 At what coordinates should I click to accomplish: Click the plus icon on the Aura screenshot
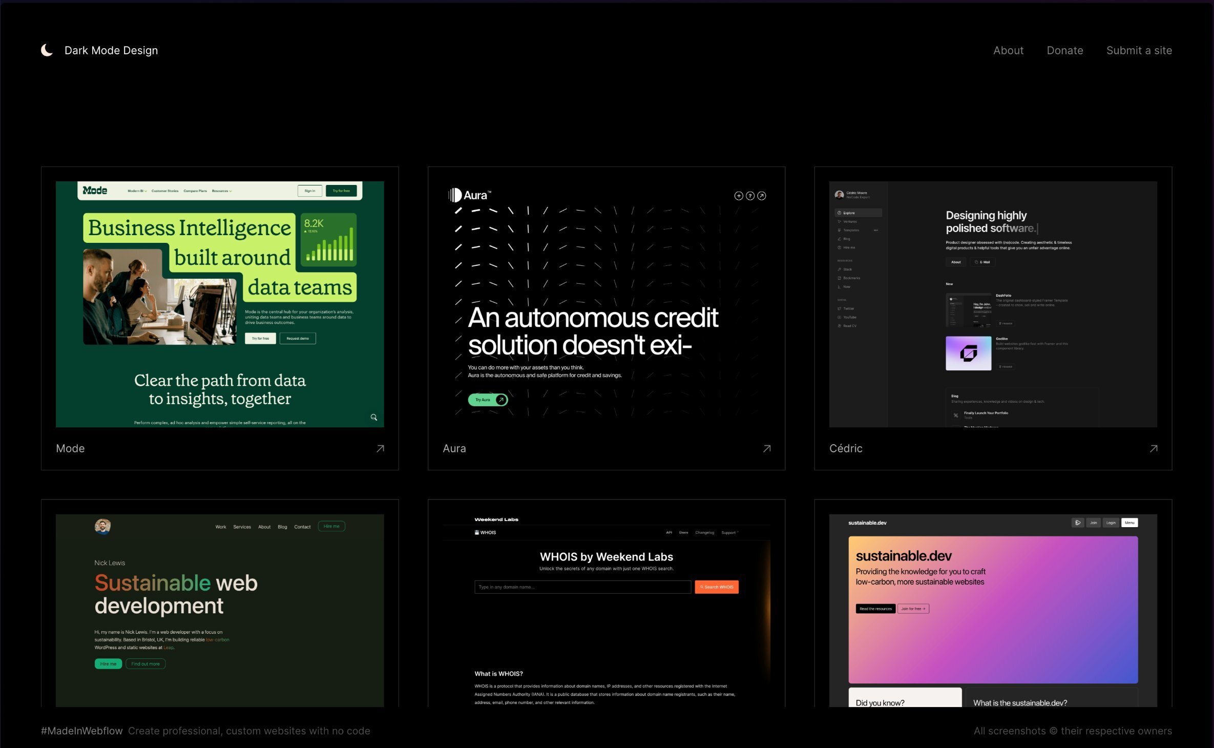click(x=739, y=196)
